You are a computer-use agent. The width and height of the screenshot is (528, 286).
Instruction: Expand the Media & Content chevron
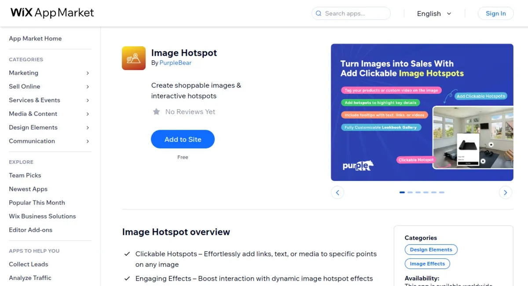pyautogui.click(x=88, y=114)
